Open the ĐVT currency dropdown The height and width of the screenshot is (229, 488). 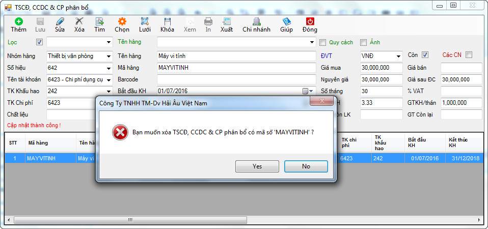399,56
